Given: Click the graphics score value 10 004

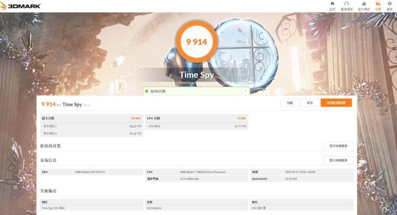Looking at the screenshot, I should [136, 118].
